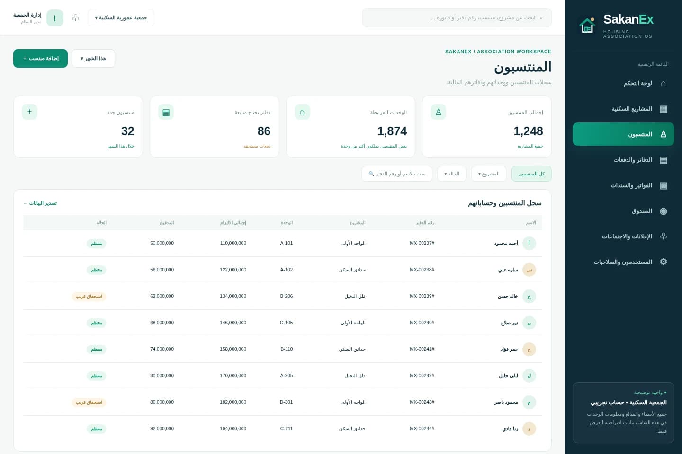The height and width of the screenshot is (454, 682).
Task: Click the خلال هذا الشهر link on new members card
Action: [x=121, y=146]
